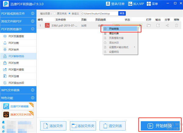Select 自定义 output radio button
Viewport: 183px width, 133px height.
pos(70,13)
